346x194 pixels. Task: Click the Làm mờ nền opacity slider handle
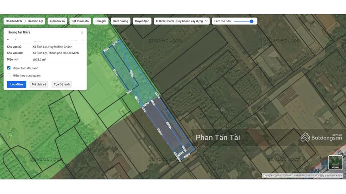[252, 21]
